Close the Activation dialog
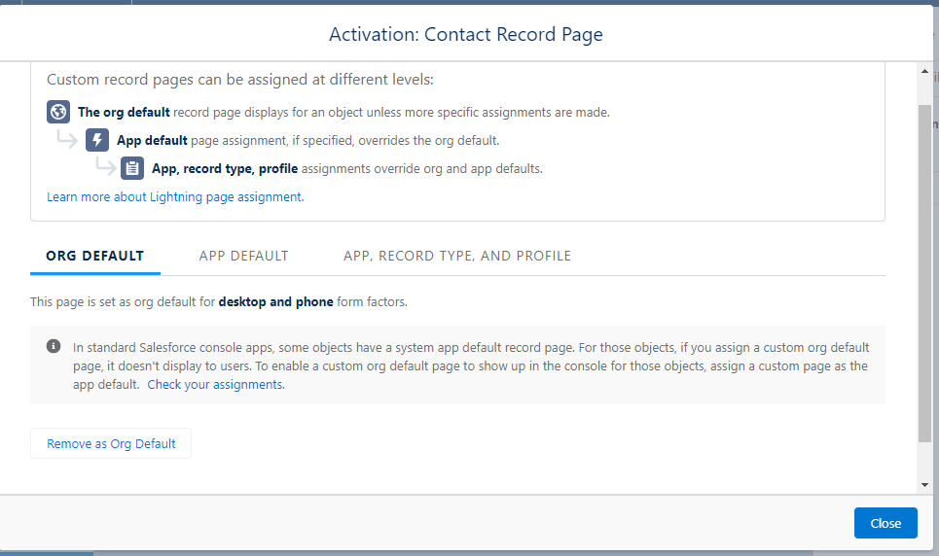The image size is (939, 556). click(885, 523)
